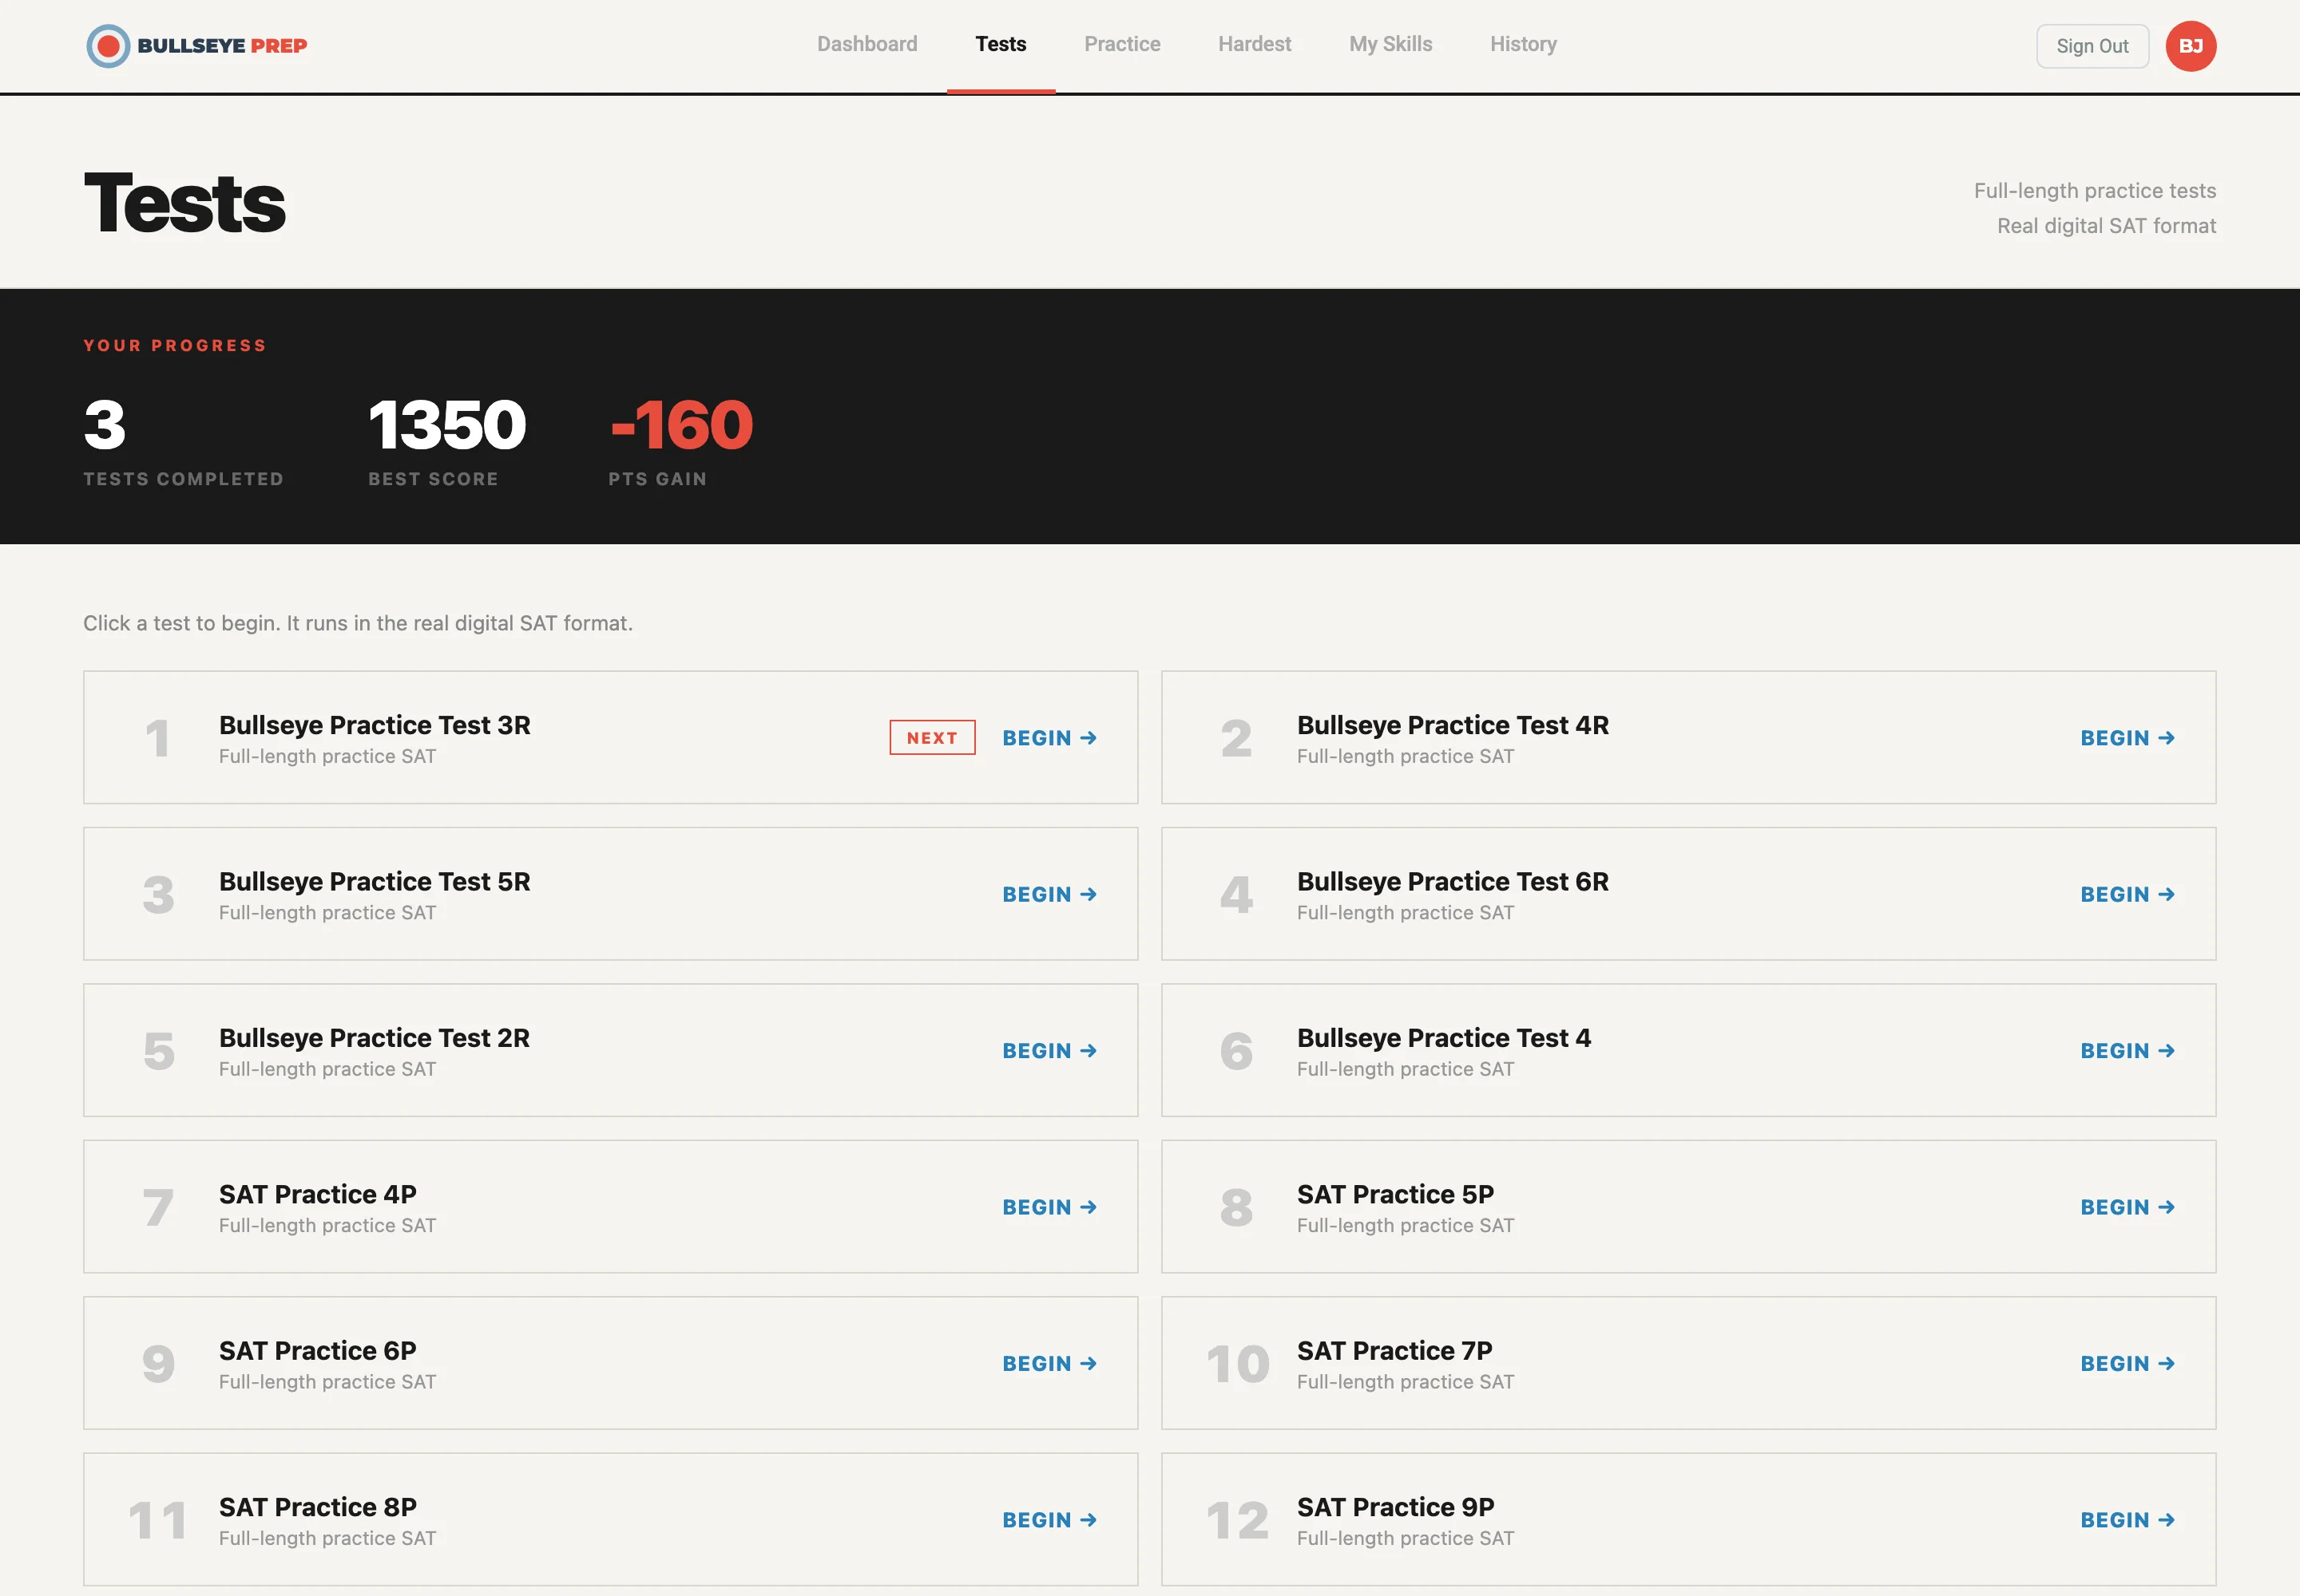Open the BJ user avatar
This screenshot has height=1596, width=2300.
(2190, 46)
